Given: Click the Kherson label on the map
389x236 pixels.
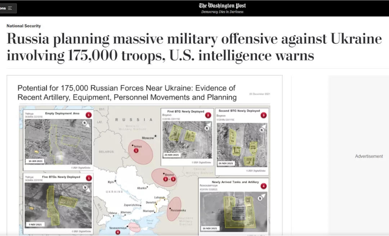Looking at the screenshot, I should [126, 213].
